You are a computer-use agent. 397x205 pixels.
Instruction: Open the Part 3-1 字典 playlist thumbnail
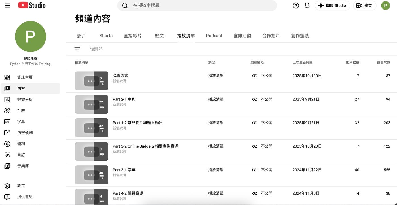click(x=92, y=175)
